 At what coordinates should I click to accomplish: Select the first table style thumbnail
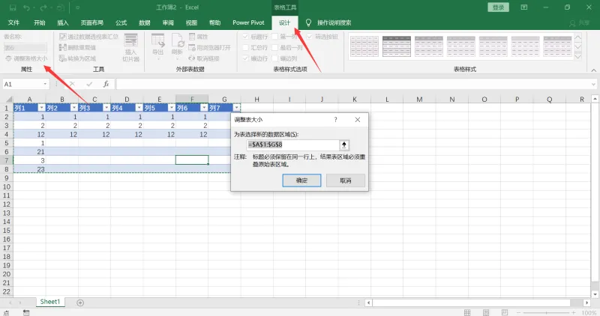click(x=364, y=46)
